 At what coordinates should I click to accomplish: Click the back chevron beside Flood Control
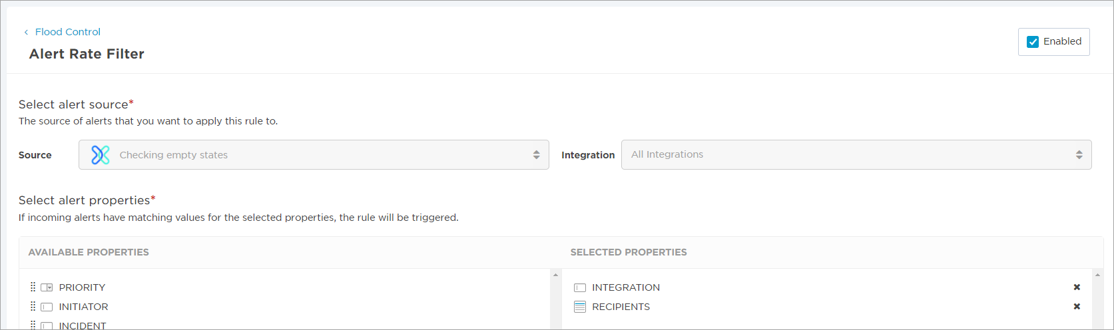[x=26, y=32]
